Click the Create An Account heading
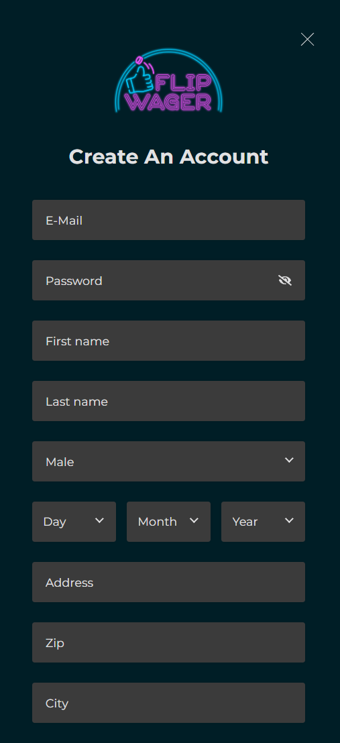Screen dimensions: 340x743 coord(169,157)
